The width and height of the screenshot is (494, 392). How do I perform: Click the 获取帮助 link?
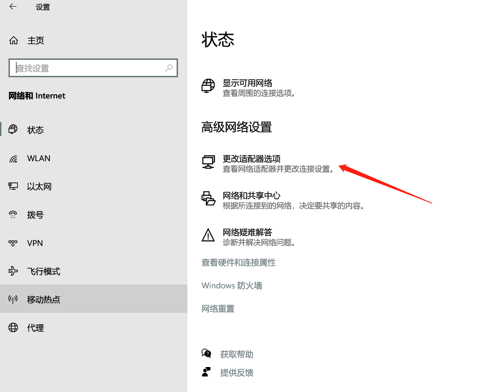tap(236, 354)
